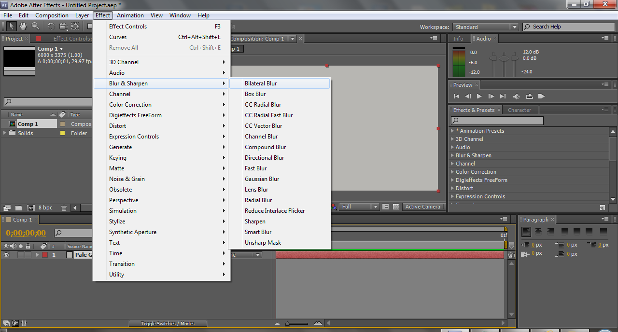Open the Color Correction effect submenu

[162, 105]
